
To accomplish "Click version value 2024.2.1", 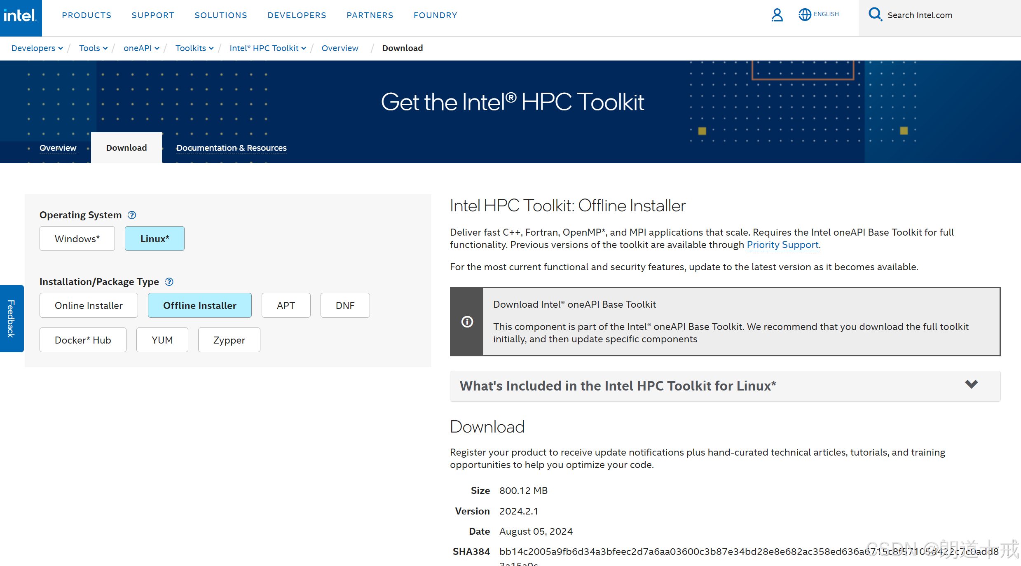I will coord(519,511).
